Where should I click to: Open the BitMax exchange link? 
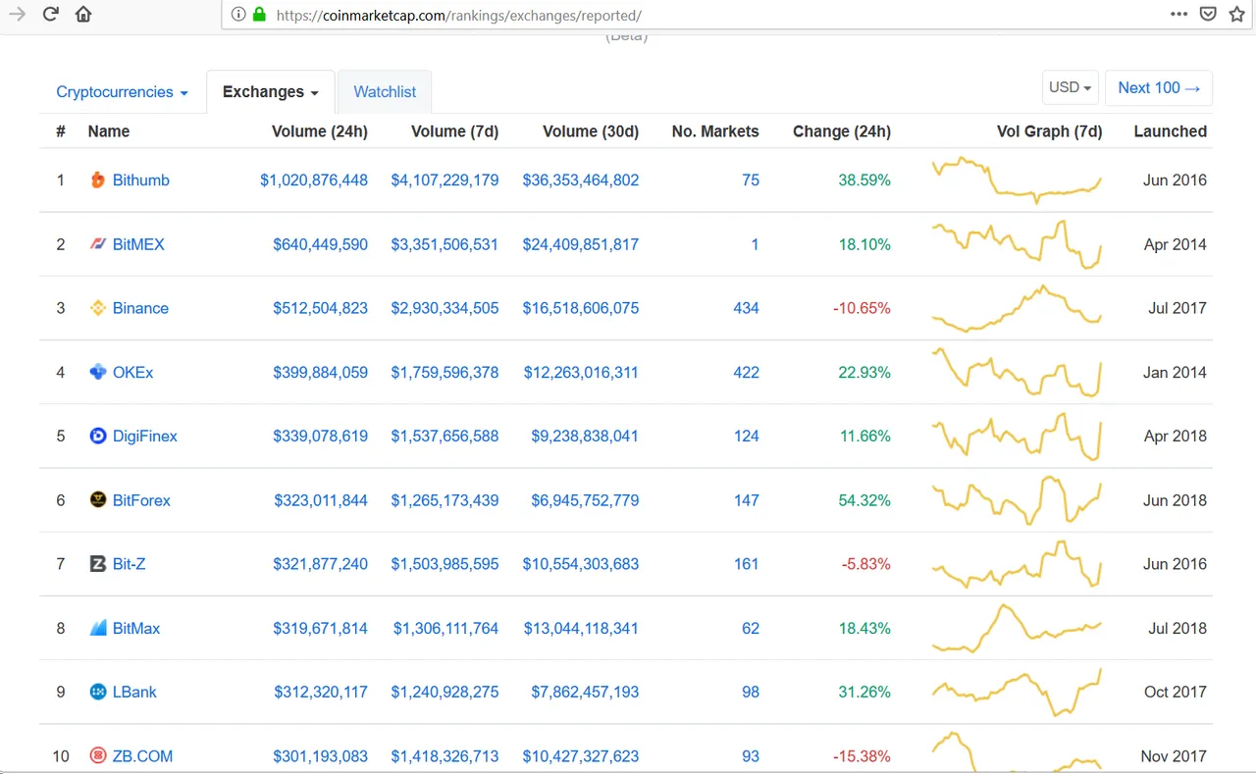click(x=136, y=628)
